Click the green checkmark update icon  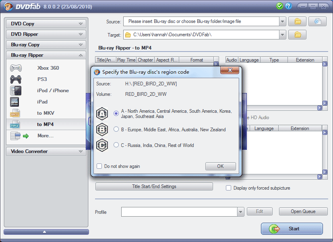(280, 6)
